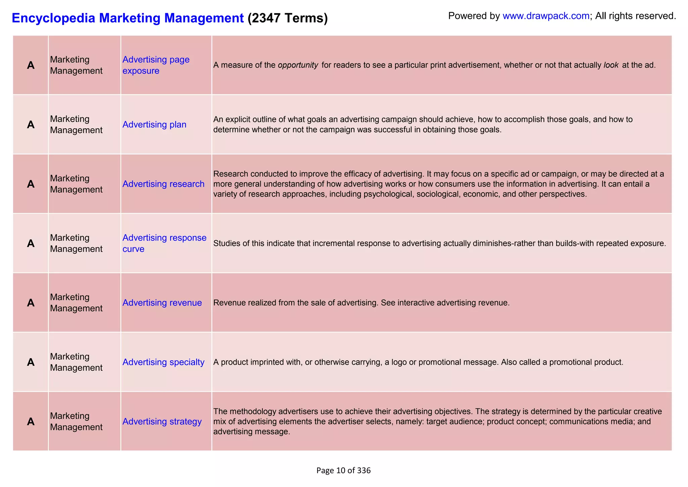The image size is (688, 487).
Task: Open the Advertising specialty term link
Action: (163, 362)
